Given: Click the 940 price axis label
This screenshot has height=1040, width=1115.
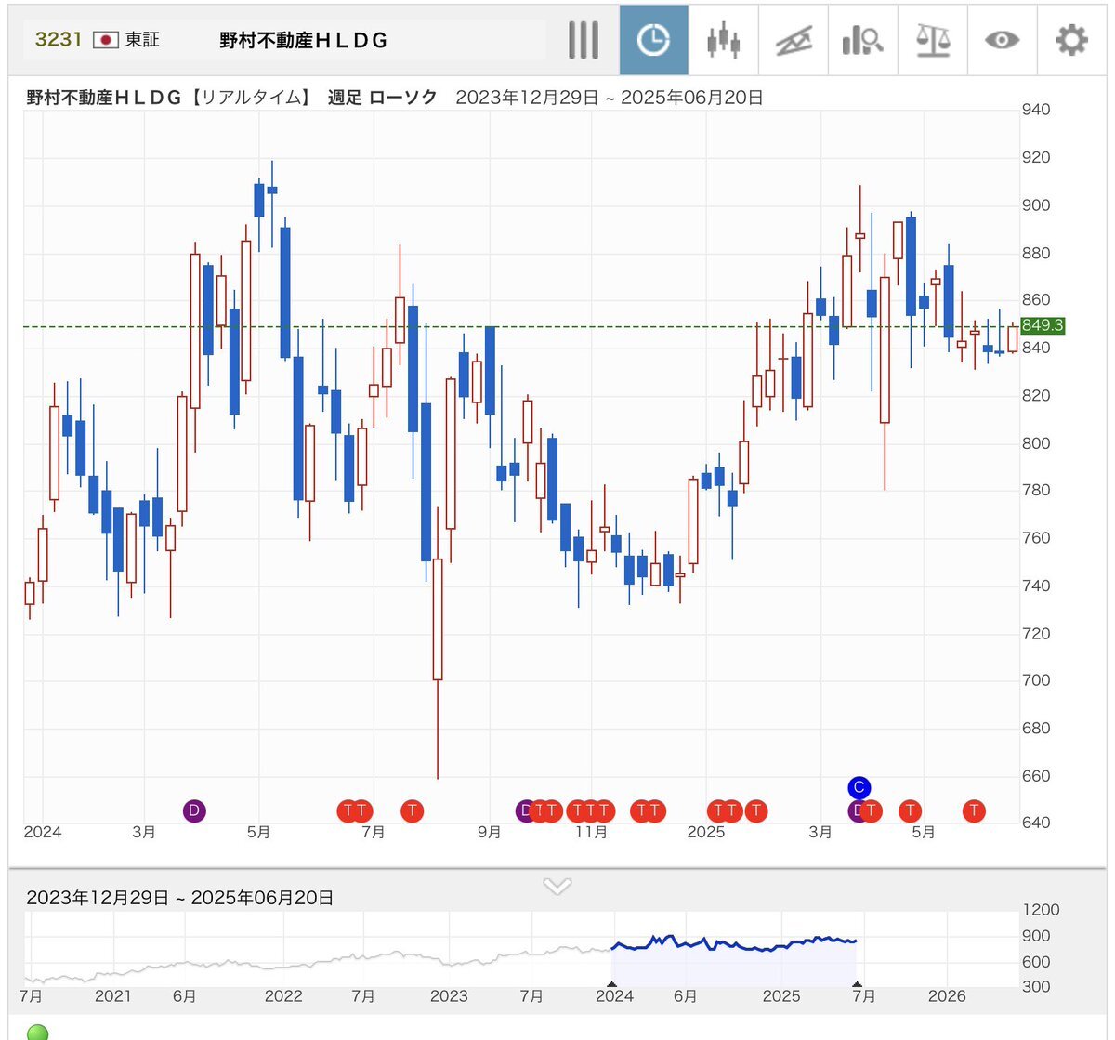Looking at the screenshot, I should (x=1036, y=110).
